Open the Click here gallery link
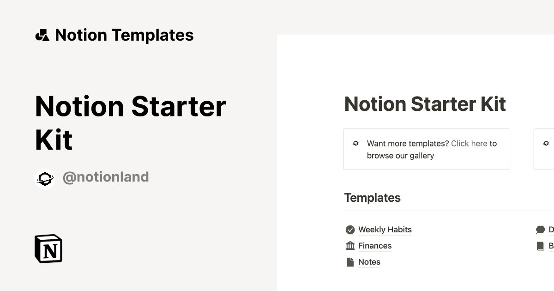 [469, 143]
